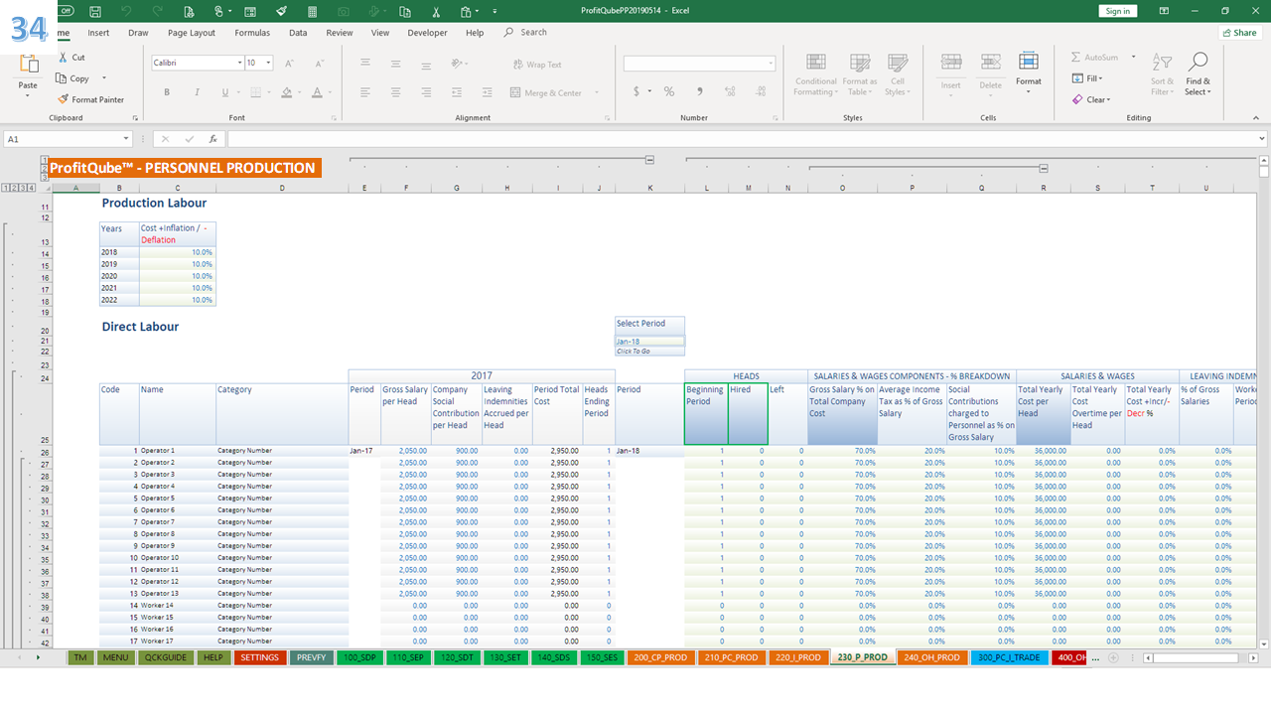1271x715 pixels.
Task: Activate the Format Painter
Action: 91,99
